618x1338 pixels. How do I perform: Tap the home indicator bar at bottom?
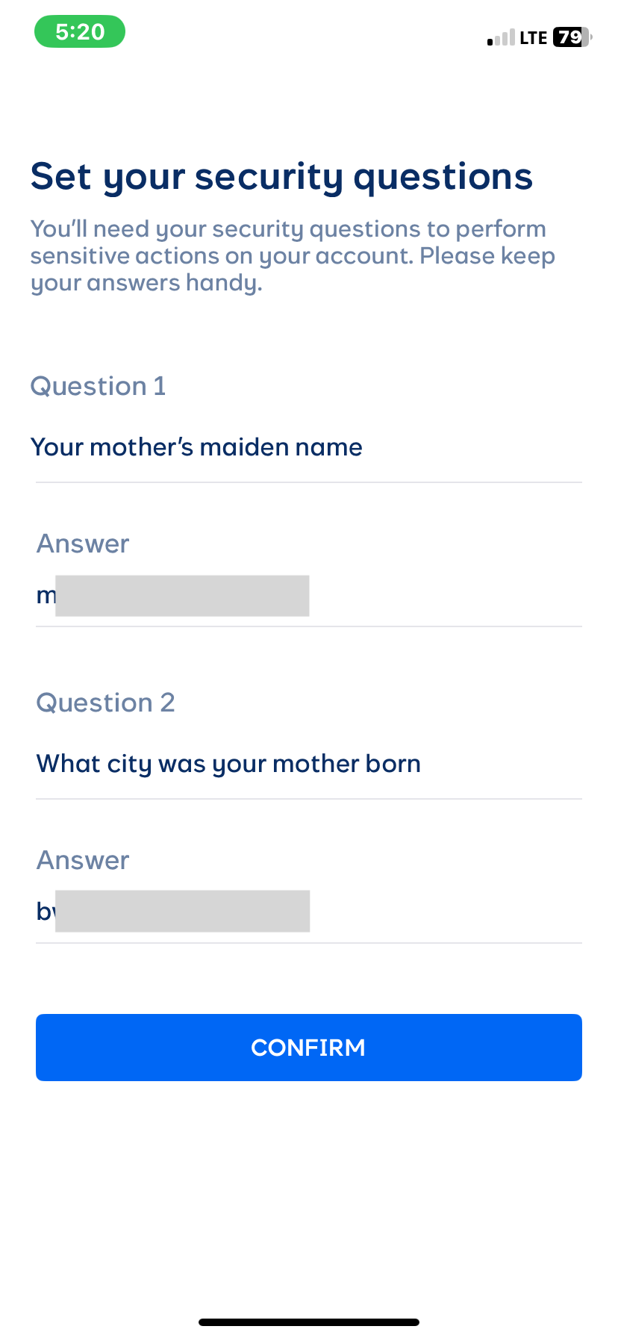click(308, 1320)
